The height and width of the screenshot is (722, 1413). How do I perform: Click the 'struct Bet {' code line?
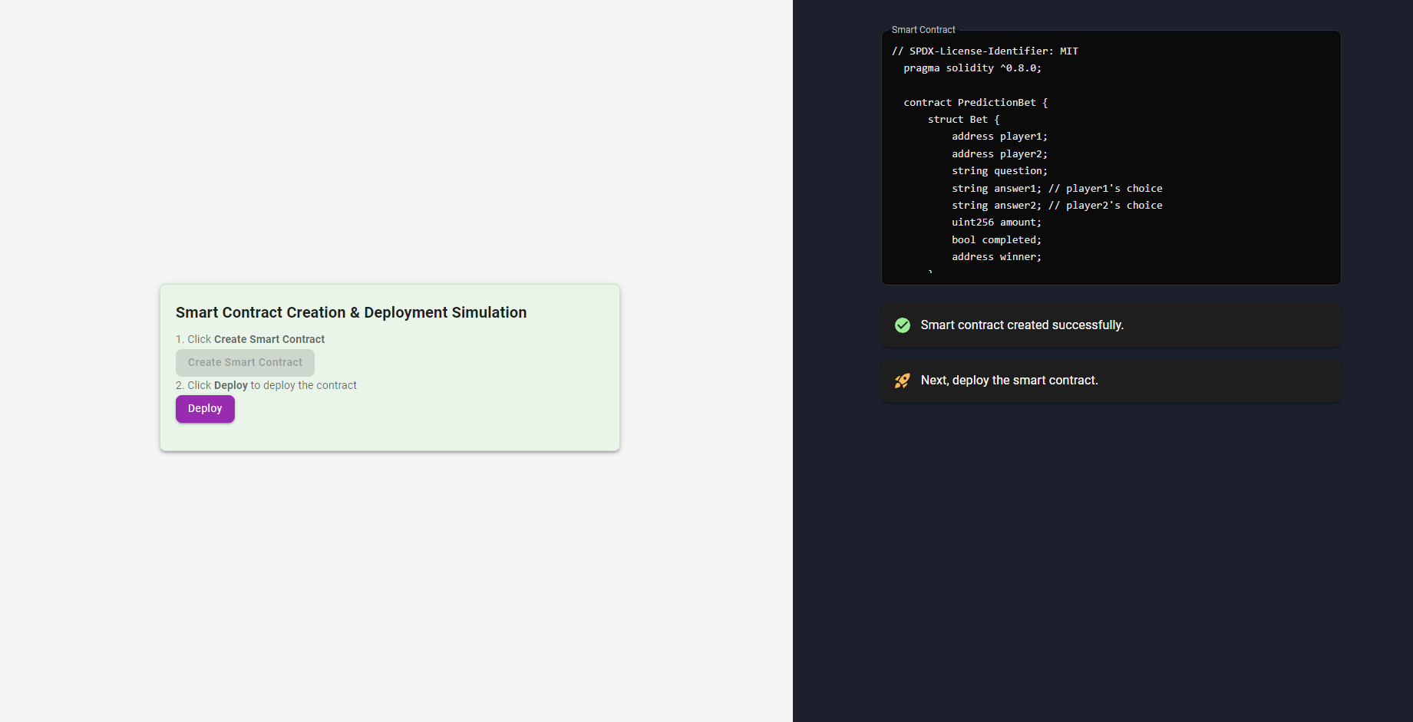click(963, 120)
